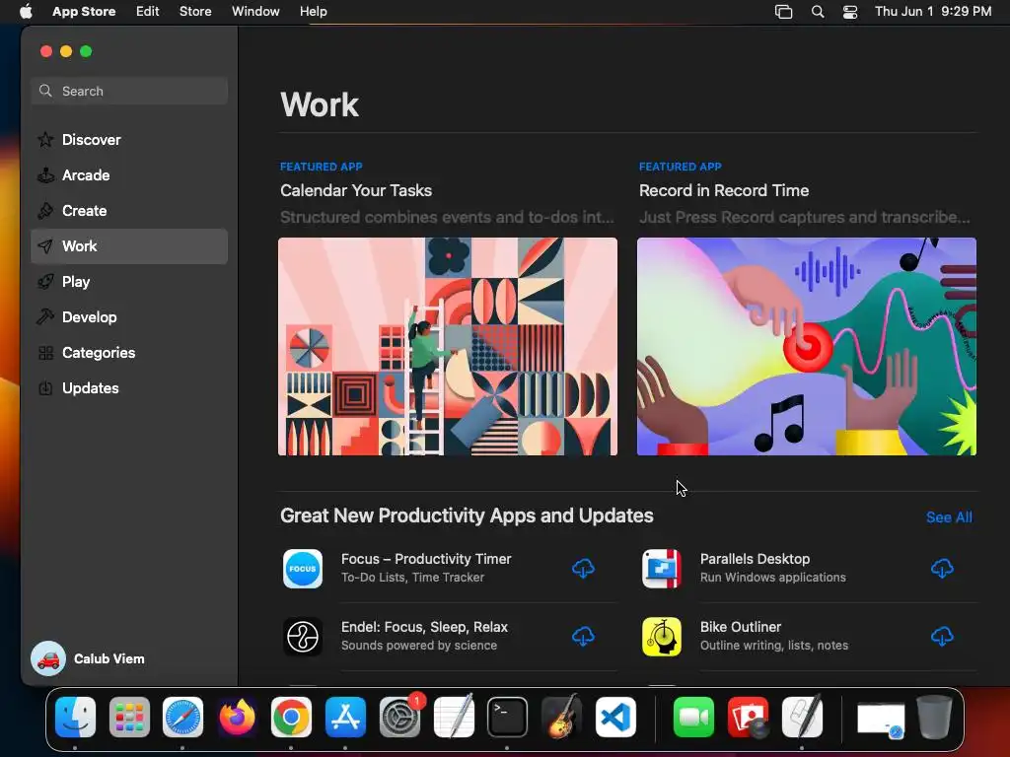Click Calub Viem account avatar
The height and width of the screenshot is (757, 1010).
48,658
